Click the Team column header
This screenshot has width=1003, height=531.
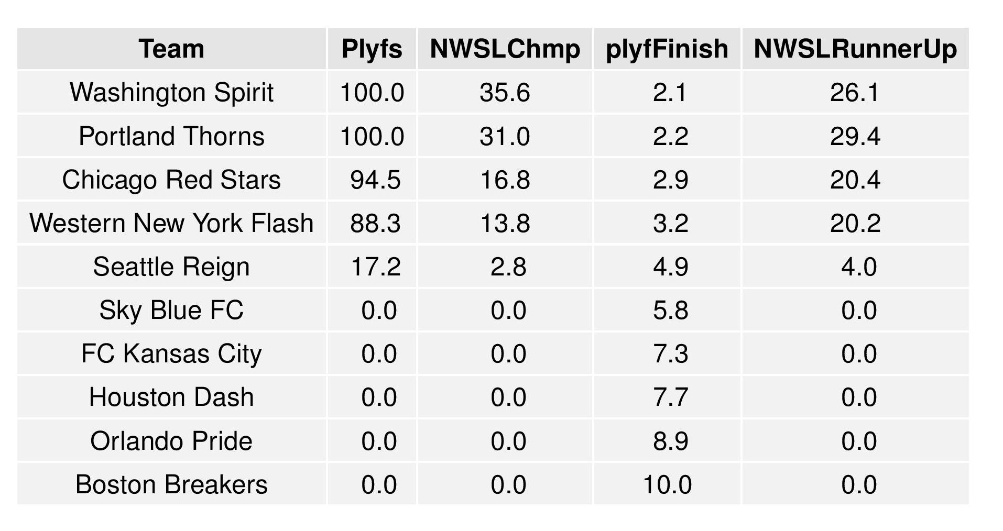(x=171, y=49)
